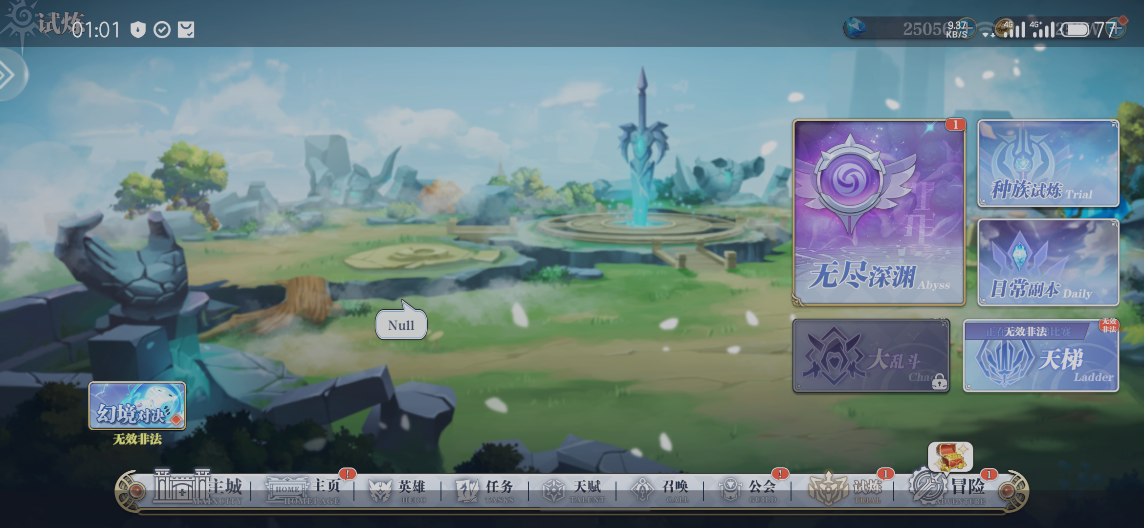
Task: Open the Daily dungeon card
Action: tap(1048, 263)
